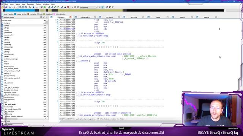This screenshot has height=136, width=243.
Task: Close the IDA View-A tab
Action: (71, 17)
